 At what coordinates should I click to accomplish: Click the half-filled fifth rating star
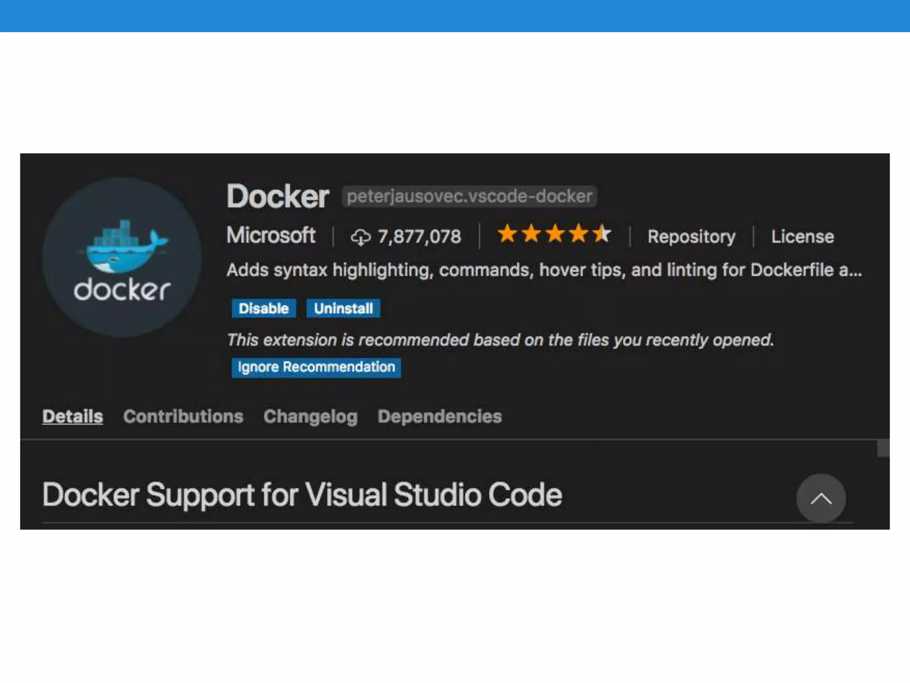602,234
